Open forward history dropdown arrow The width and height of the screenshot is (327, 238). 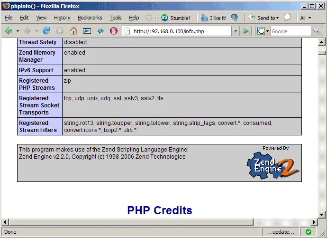[x=36, y=31]
